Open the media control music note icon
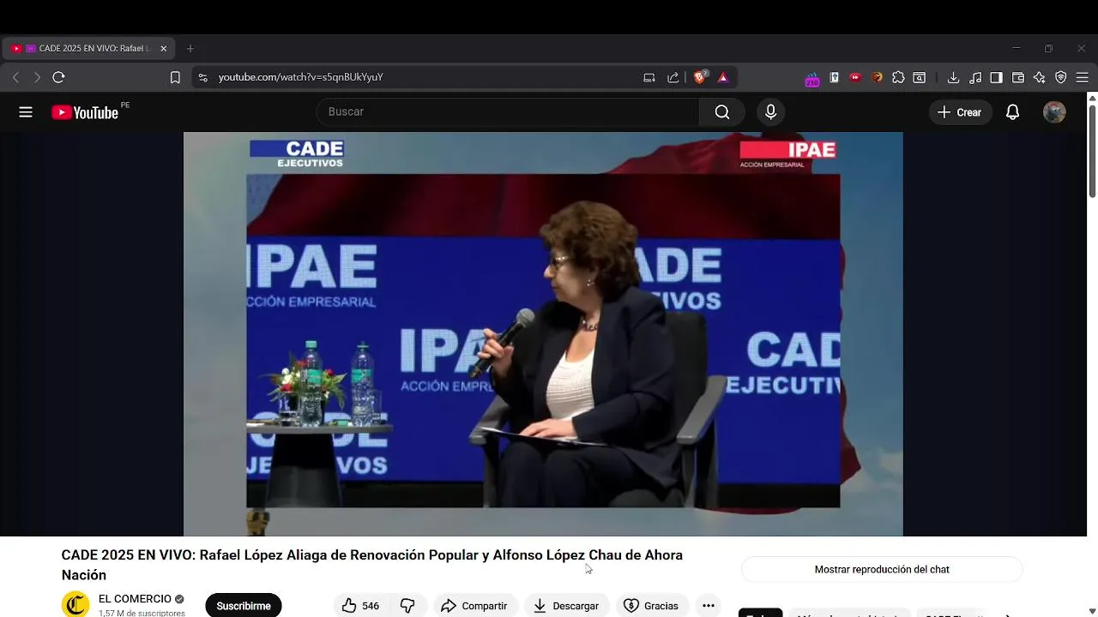The image size is (1098, 617). click(x=975, y=77)
